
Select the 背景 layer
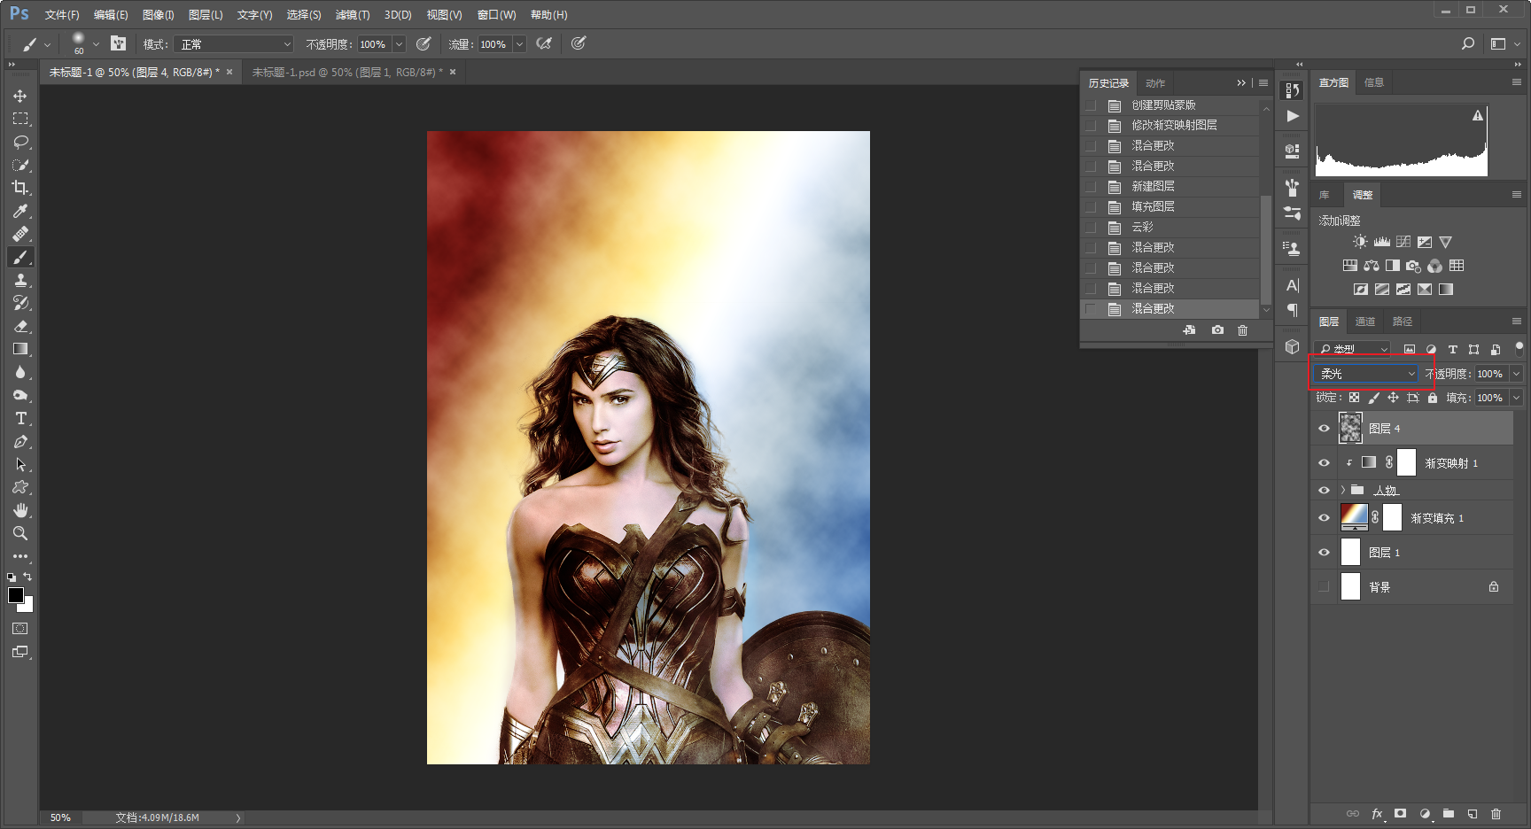click(1412, 587)
